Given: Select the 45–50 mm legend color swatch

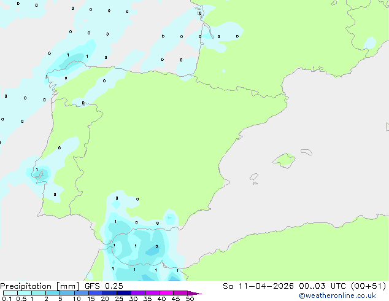Looking at the screenshot, I should coord(180,293).
